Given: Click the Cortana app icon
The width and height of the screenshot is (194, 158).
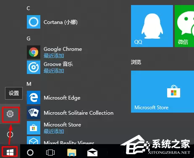Looking at the screenshot, I should 34,22.
